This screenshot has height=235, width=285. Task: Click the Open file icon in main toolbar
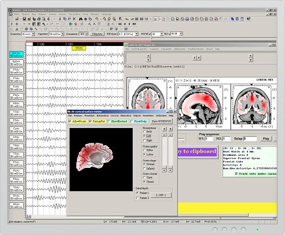(x=17, y=19)
